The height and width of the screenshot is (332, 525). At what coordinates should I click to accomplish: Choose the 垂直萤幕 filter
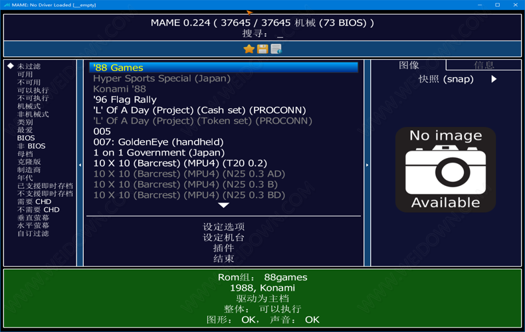(33, 218)
